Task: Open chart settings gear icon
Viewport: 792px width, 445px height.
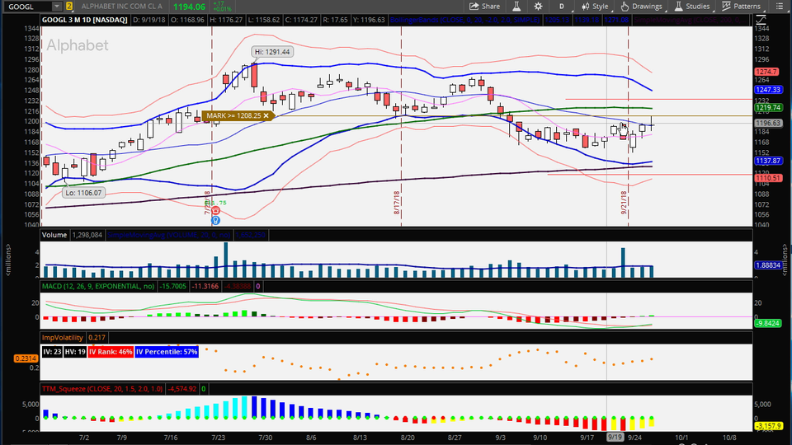Action: pyautogui.click(x=537, y=6)
